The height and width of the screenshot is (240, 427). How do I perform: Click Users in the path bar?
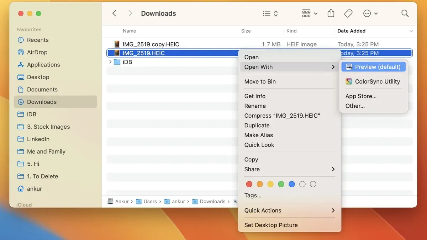(x=147, y=201)
